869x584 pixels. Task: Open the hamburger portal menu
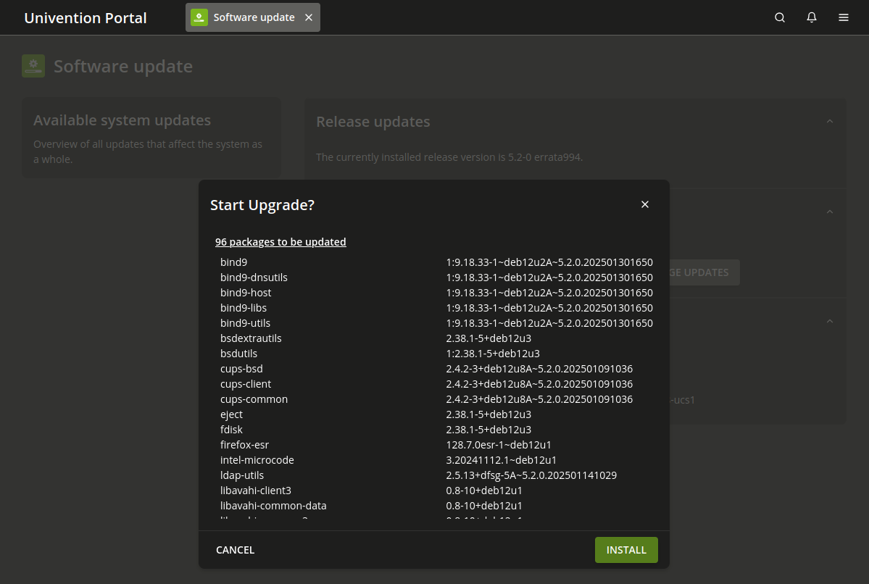point(843,17)
